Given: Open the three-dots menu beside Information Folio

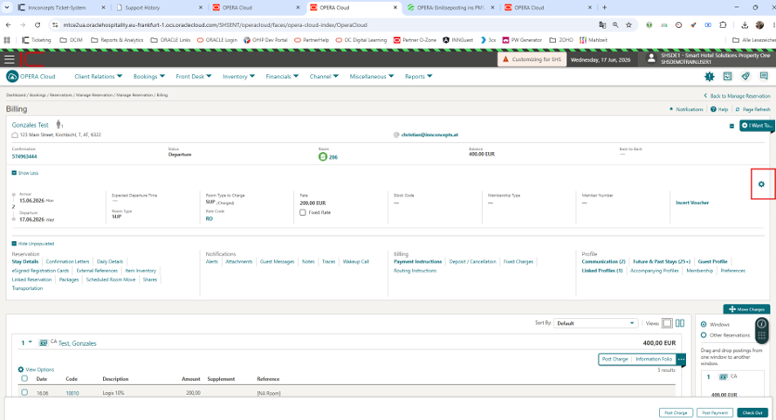Looking at the screenshot, I should [682, 359].
